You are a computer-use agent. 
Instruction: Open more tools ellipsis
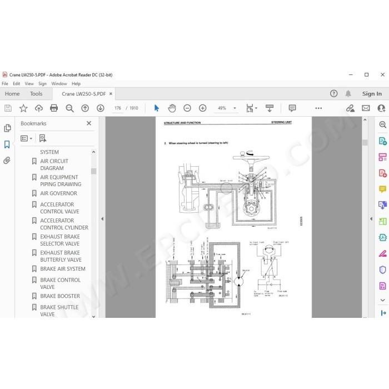(318, 108)
